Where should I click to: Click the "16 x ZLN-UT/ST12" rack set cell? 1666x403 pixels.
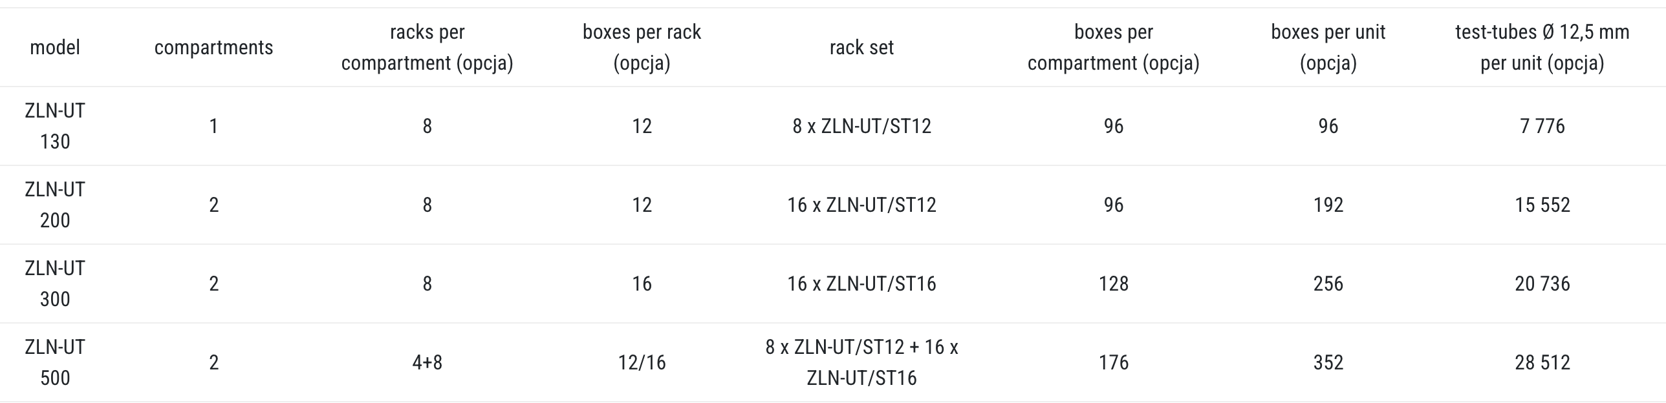pyautogui.click(x=861, y=205)
